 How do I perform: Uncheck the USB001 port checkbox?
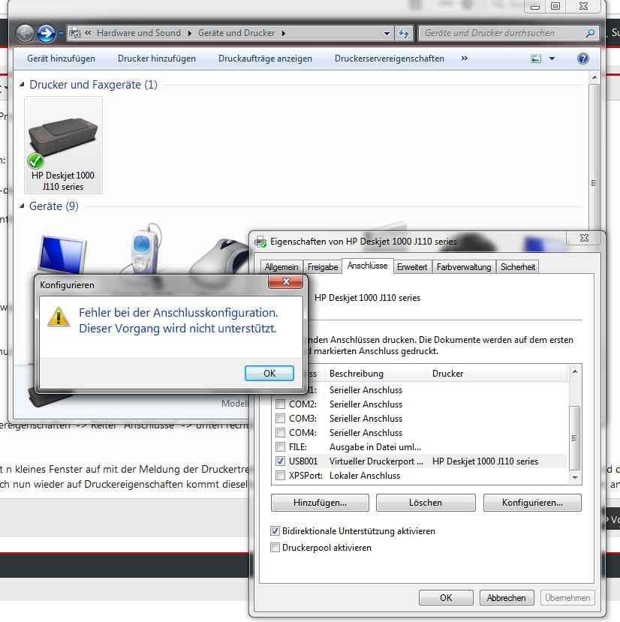[280, 461]
